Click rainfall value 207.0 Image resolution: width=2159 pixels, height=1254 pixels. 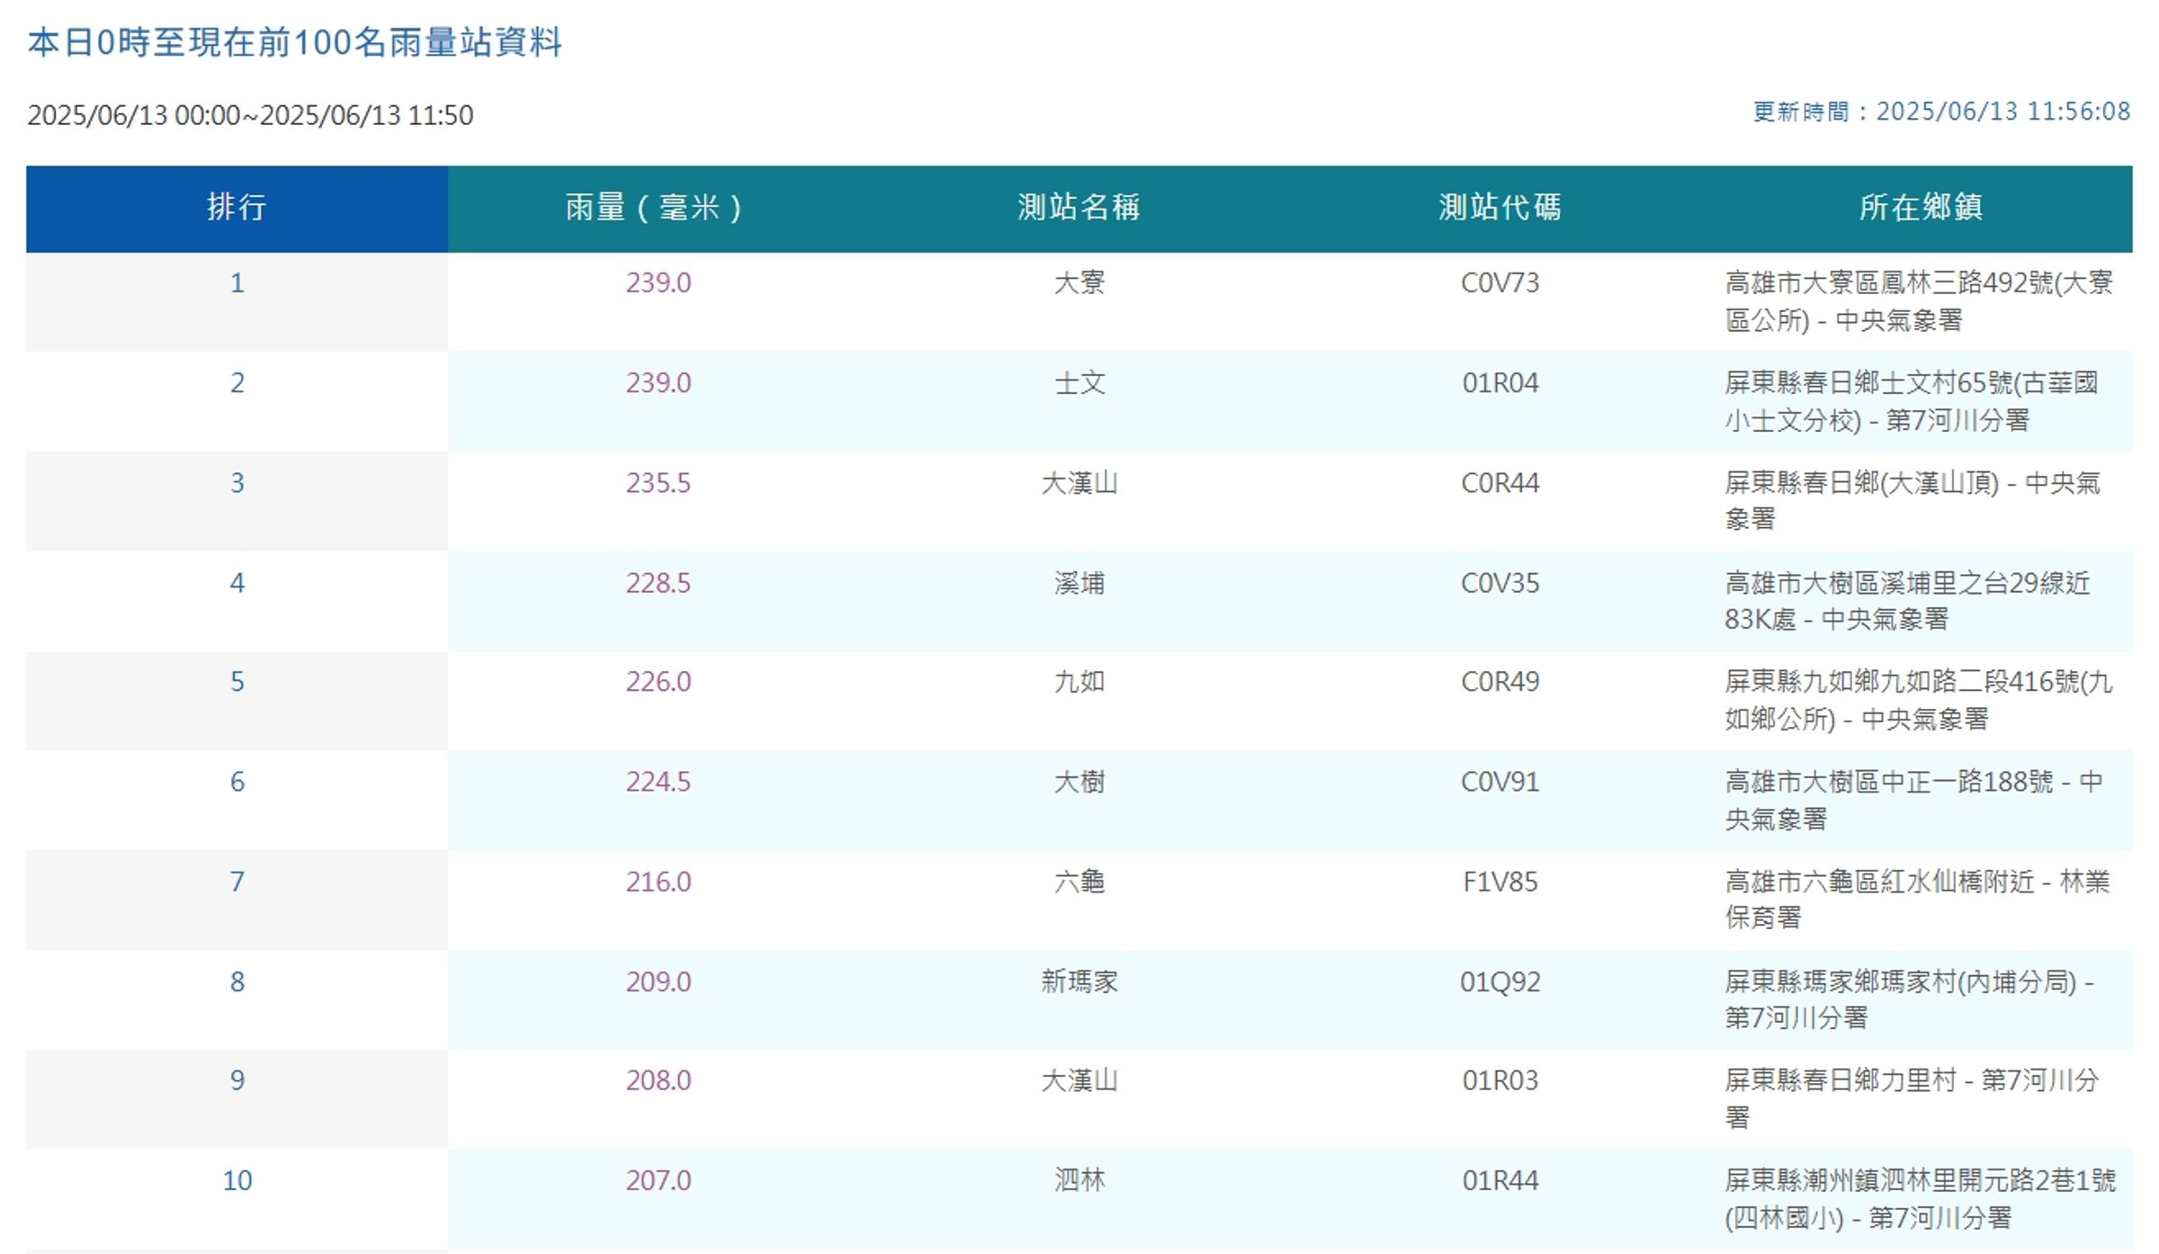tap(658, 1180)
